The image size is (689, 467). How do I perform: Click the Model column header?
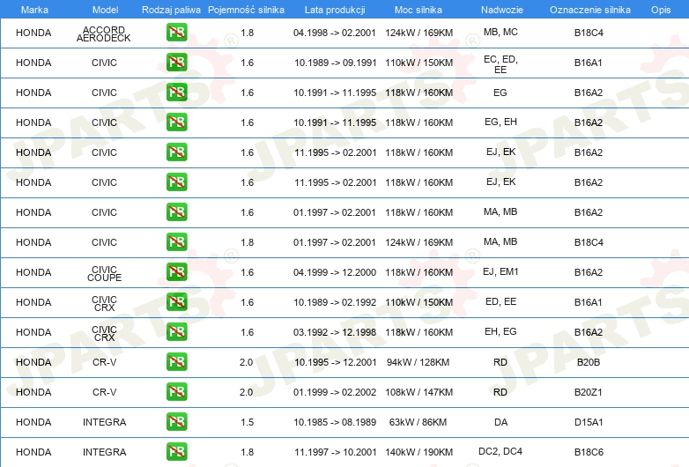[105, 10]
